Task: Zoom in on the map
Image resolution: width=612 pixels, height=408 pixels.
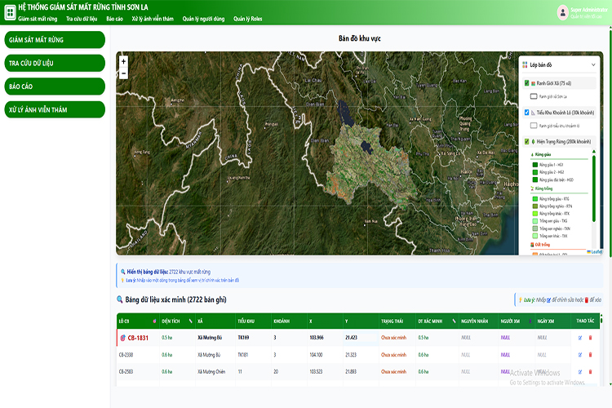Action: (123, 61)
